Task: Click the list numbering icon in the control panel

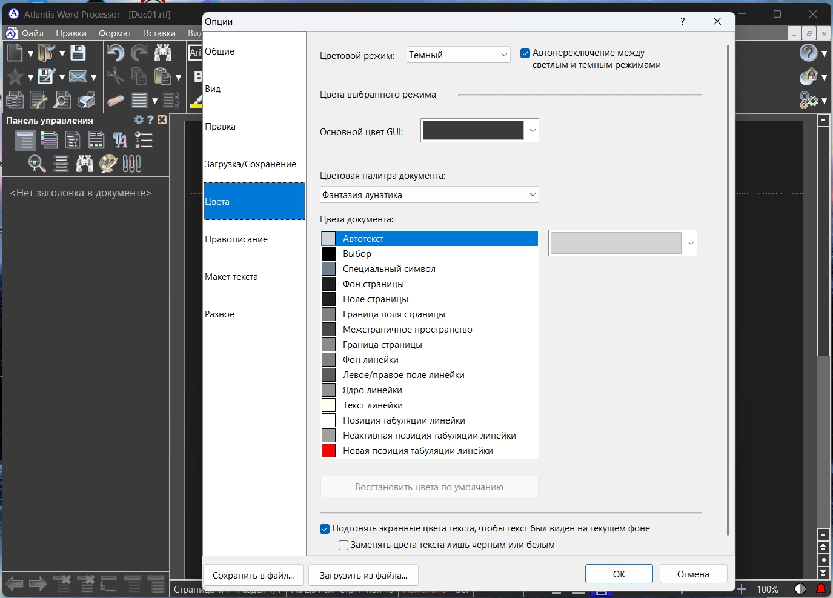Action: coord(144,140)
